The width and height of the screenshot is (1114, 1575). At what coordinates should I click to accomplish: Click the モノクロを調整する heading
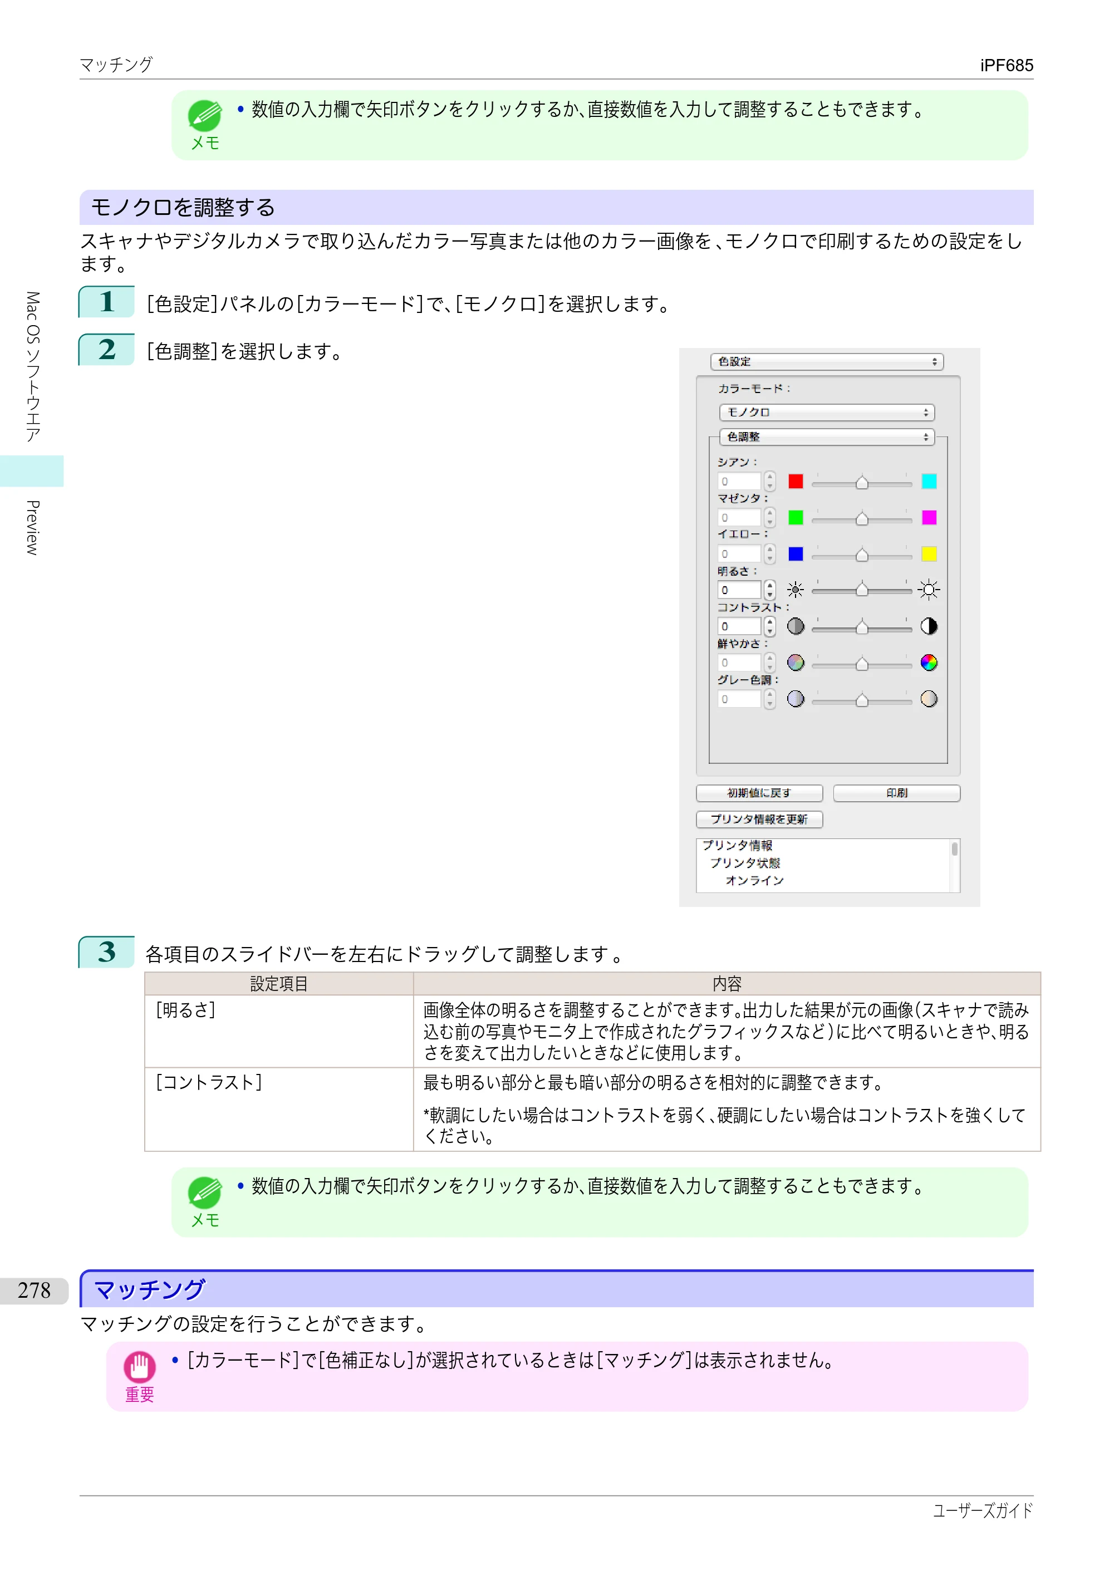(183, 207)
